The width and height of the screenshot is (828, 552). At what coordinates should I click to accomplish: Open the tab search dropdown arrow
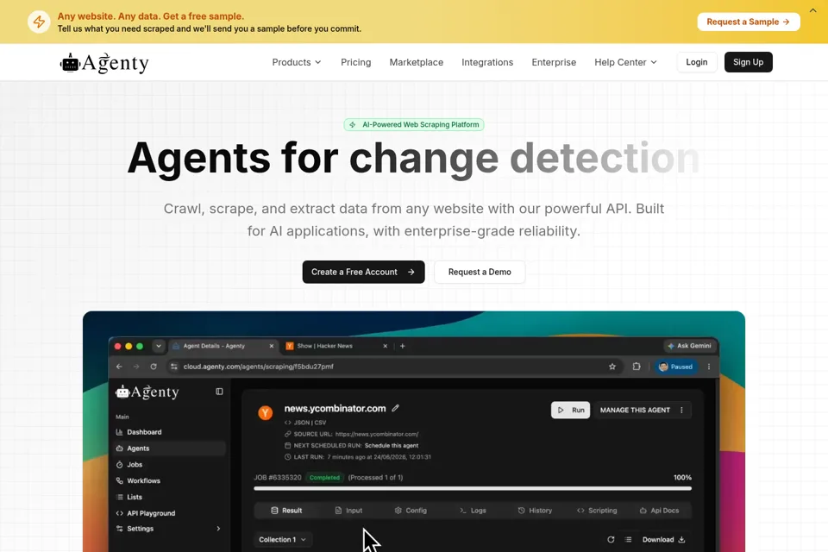[159, 346]
